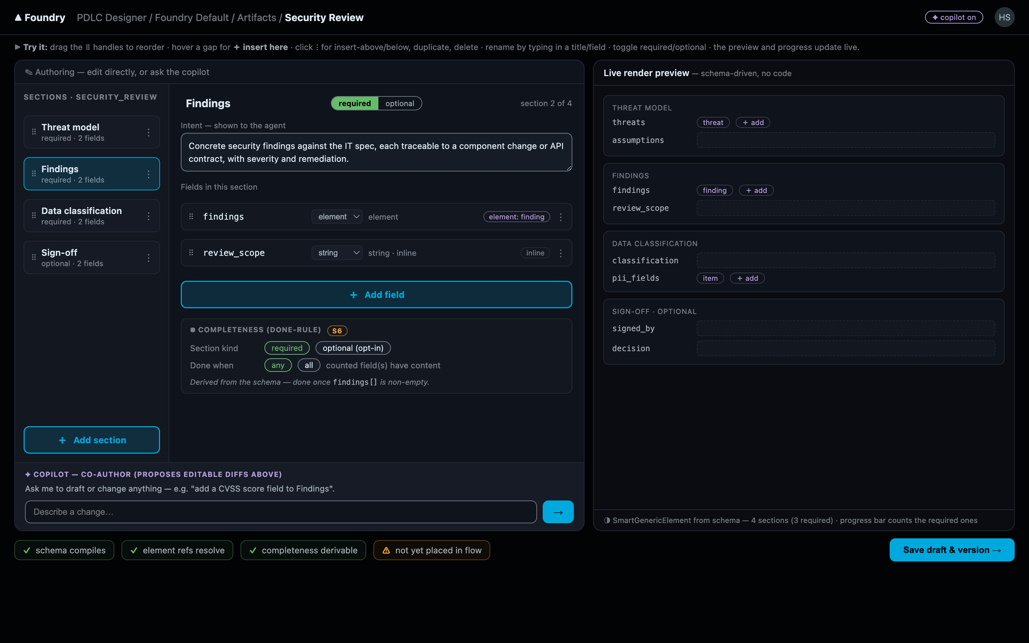
Task: Toggle the copilot on switch
Action: [954, 18]
